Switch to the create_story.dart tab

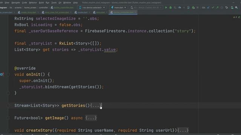[x=29, y=12]
